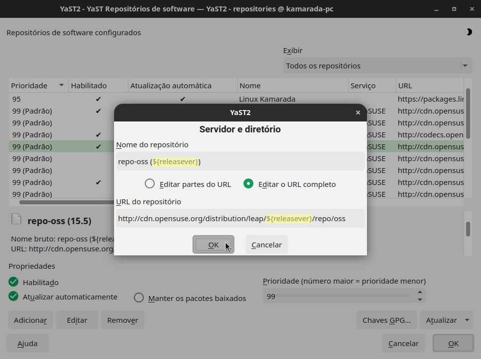Screen dimensions: 481x359
Task: Decrease priority with spinner down arrow
Action: pyautogui.click(x=420, y=299)
